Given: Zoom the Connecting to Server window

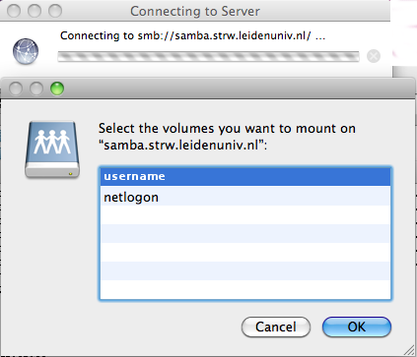Looking at the screenshot, I should tap(55, 11).
